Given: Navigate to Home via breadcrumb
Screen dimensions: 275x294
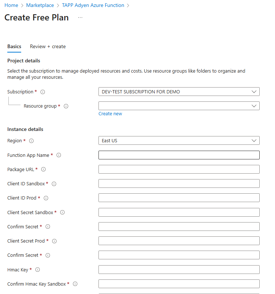Looking at the screenshot, I should [x=11, y=5].
